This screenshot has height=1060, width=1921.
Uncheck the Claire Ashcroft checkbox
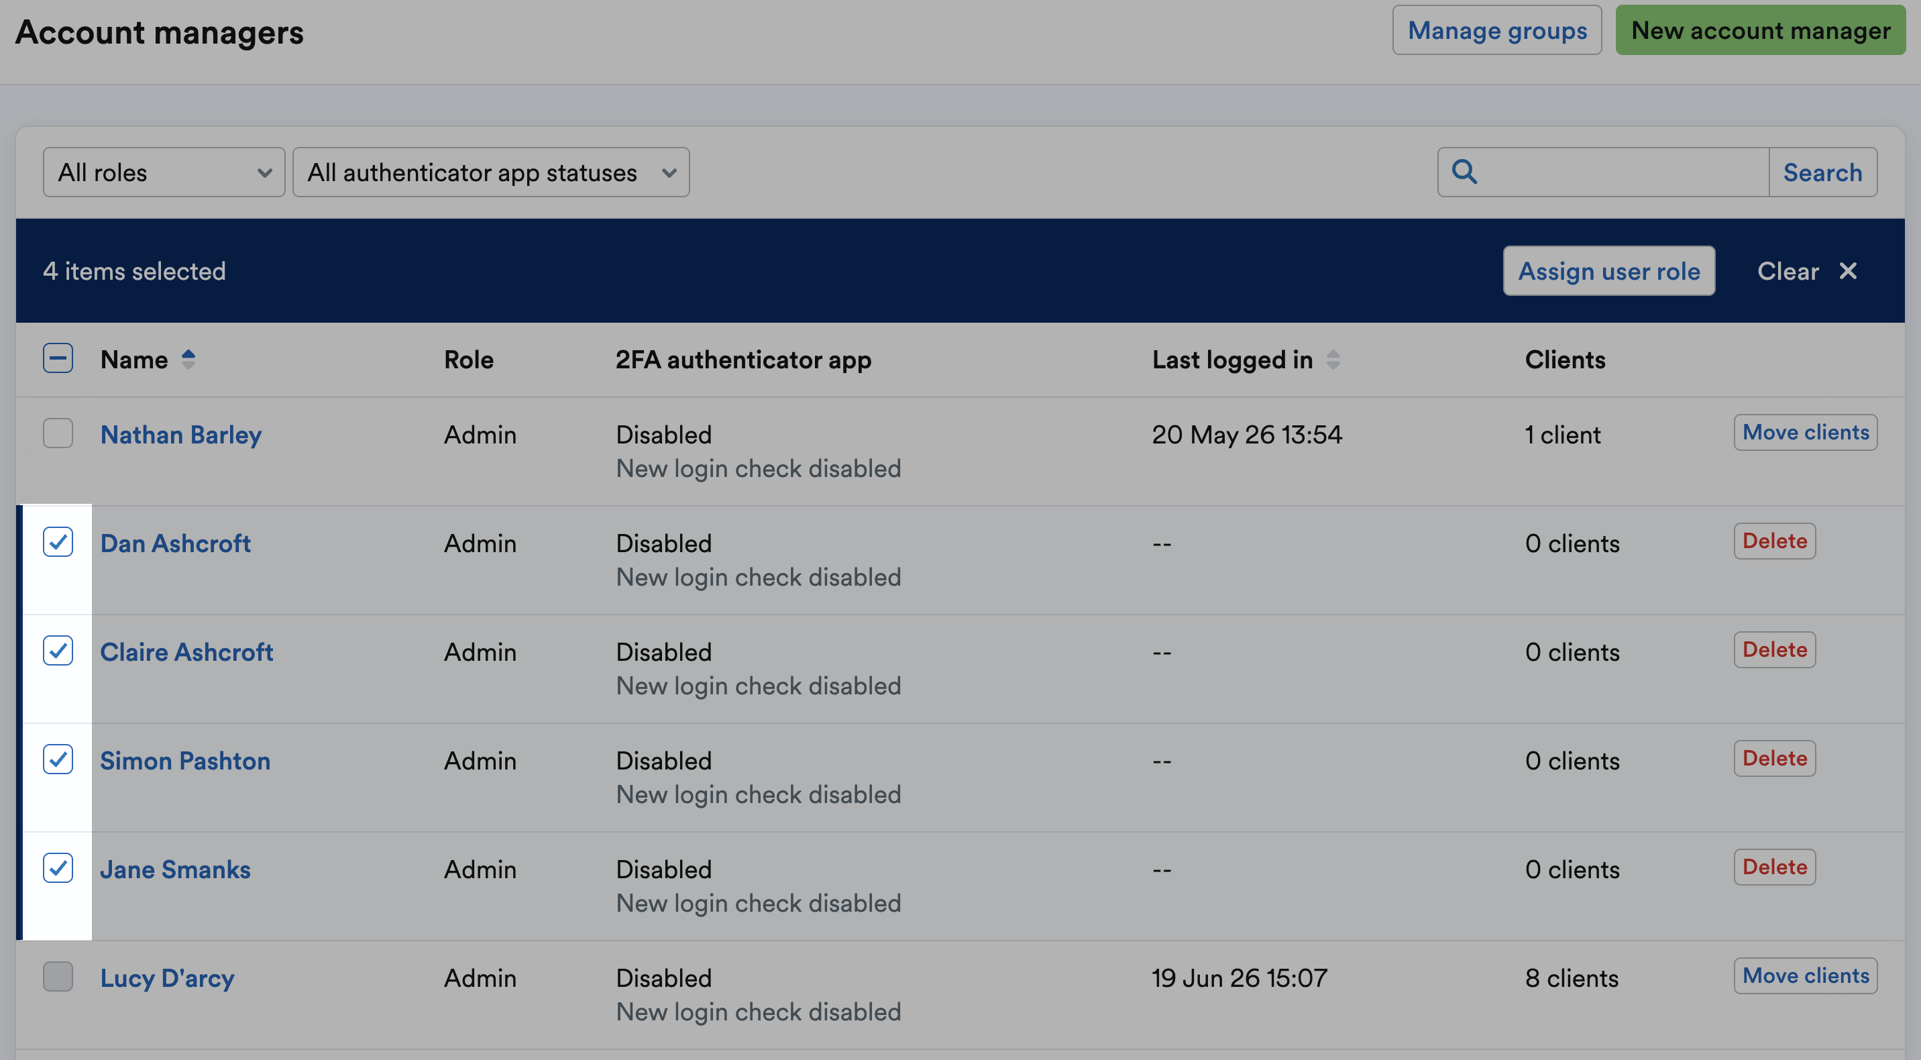coord(58,651)
